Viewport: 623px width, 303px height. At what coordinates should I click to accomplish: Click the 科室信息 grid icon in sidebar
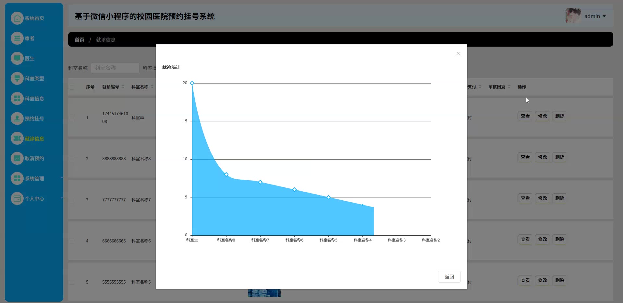pos(17,98)
